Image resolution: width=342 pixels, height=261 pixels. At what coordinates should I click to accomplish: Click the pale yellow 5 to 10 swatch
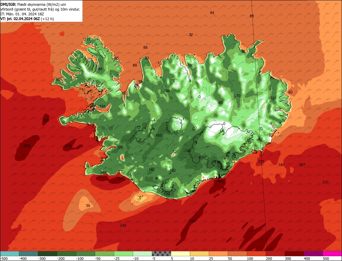pos(180,253)
